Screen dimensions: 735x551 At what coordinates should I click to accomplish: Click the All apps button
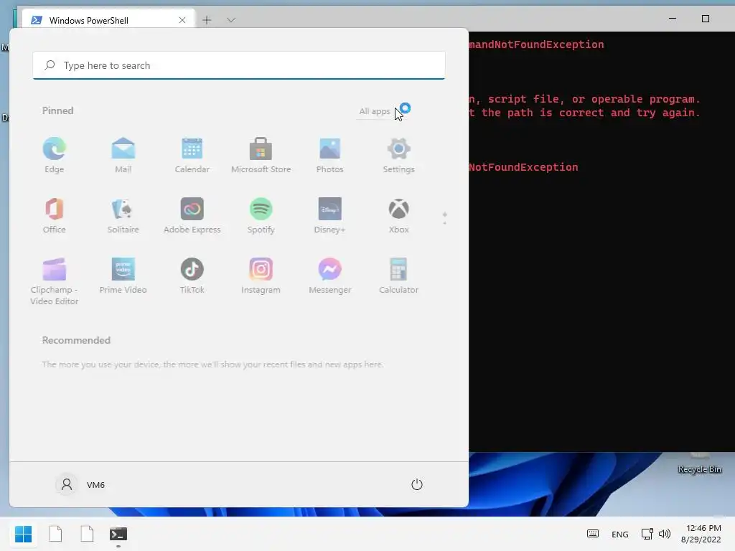pos(375,111)
